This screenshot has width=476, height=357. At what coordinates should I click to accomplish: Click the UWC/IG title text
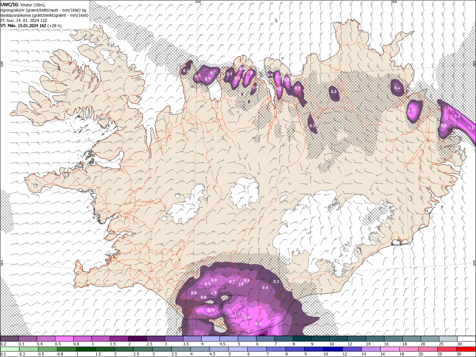pos(9,4)
